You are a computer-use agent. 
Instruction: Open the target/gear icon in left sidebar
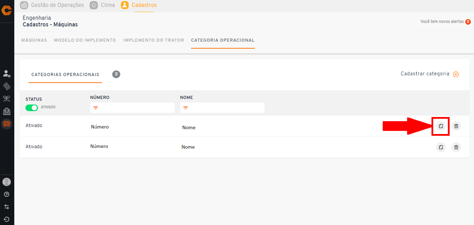[x=7, y=86]
